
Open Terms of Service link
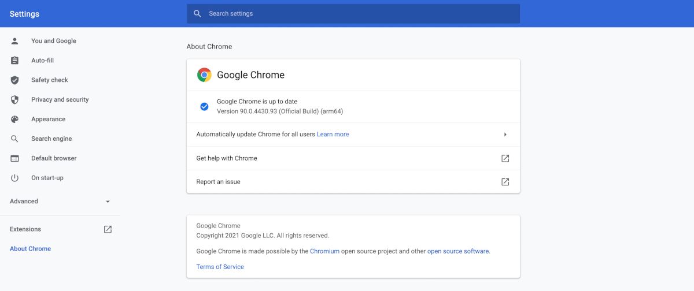(220, 267)
